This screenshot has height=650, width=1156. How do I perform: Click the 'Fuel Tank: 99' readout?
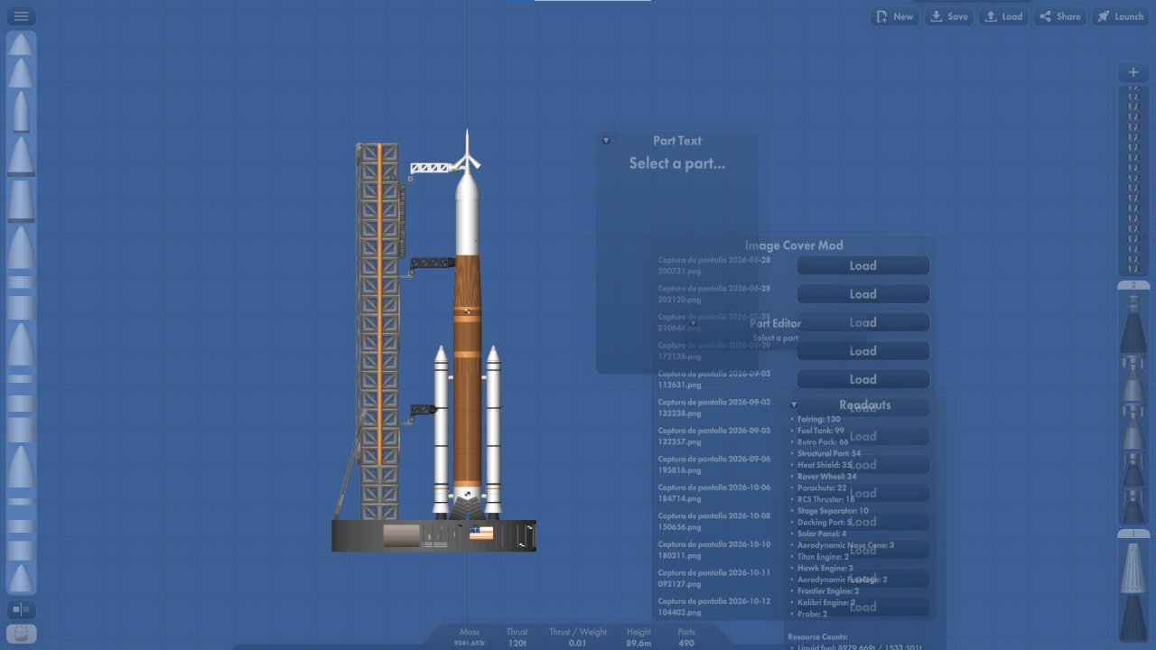820,431
